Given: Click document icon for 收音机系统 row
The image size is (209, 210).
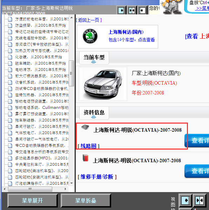Looking at the screenshot, I should point(10,82).
